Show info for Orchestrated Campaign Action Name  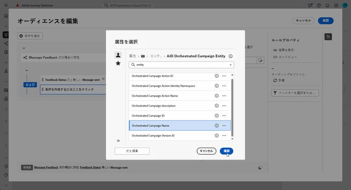pos(217,96)
